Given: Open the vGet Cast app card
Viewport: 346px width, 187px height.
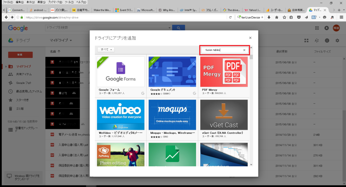Looking at the screenshot, I should pos(224,119).
